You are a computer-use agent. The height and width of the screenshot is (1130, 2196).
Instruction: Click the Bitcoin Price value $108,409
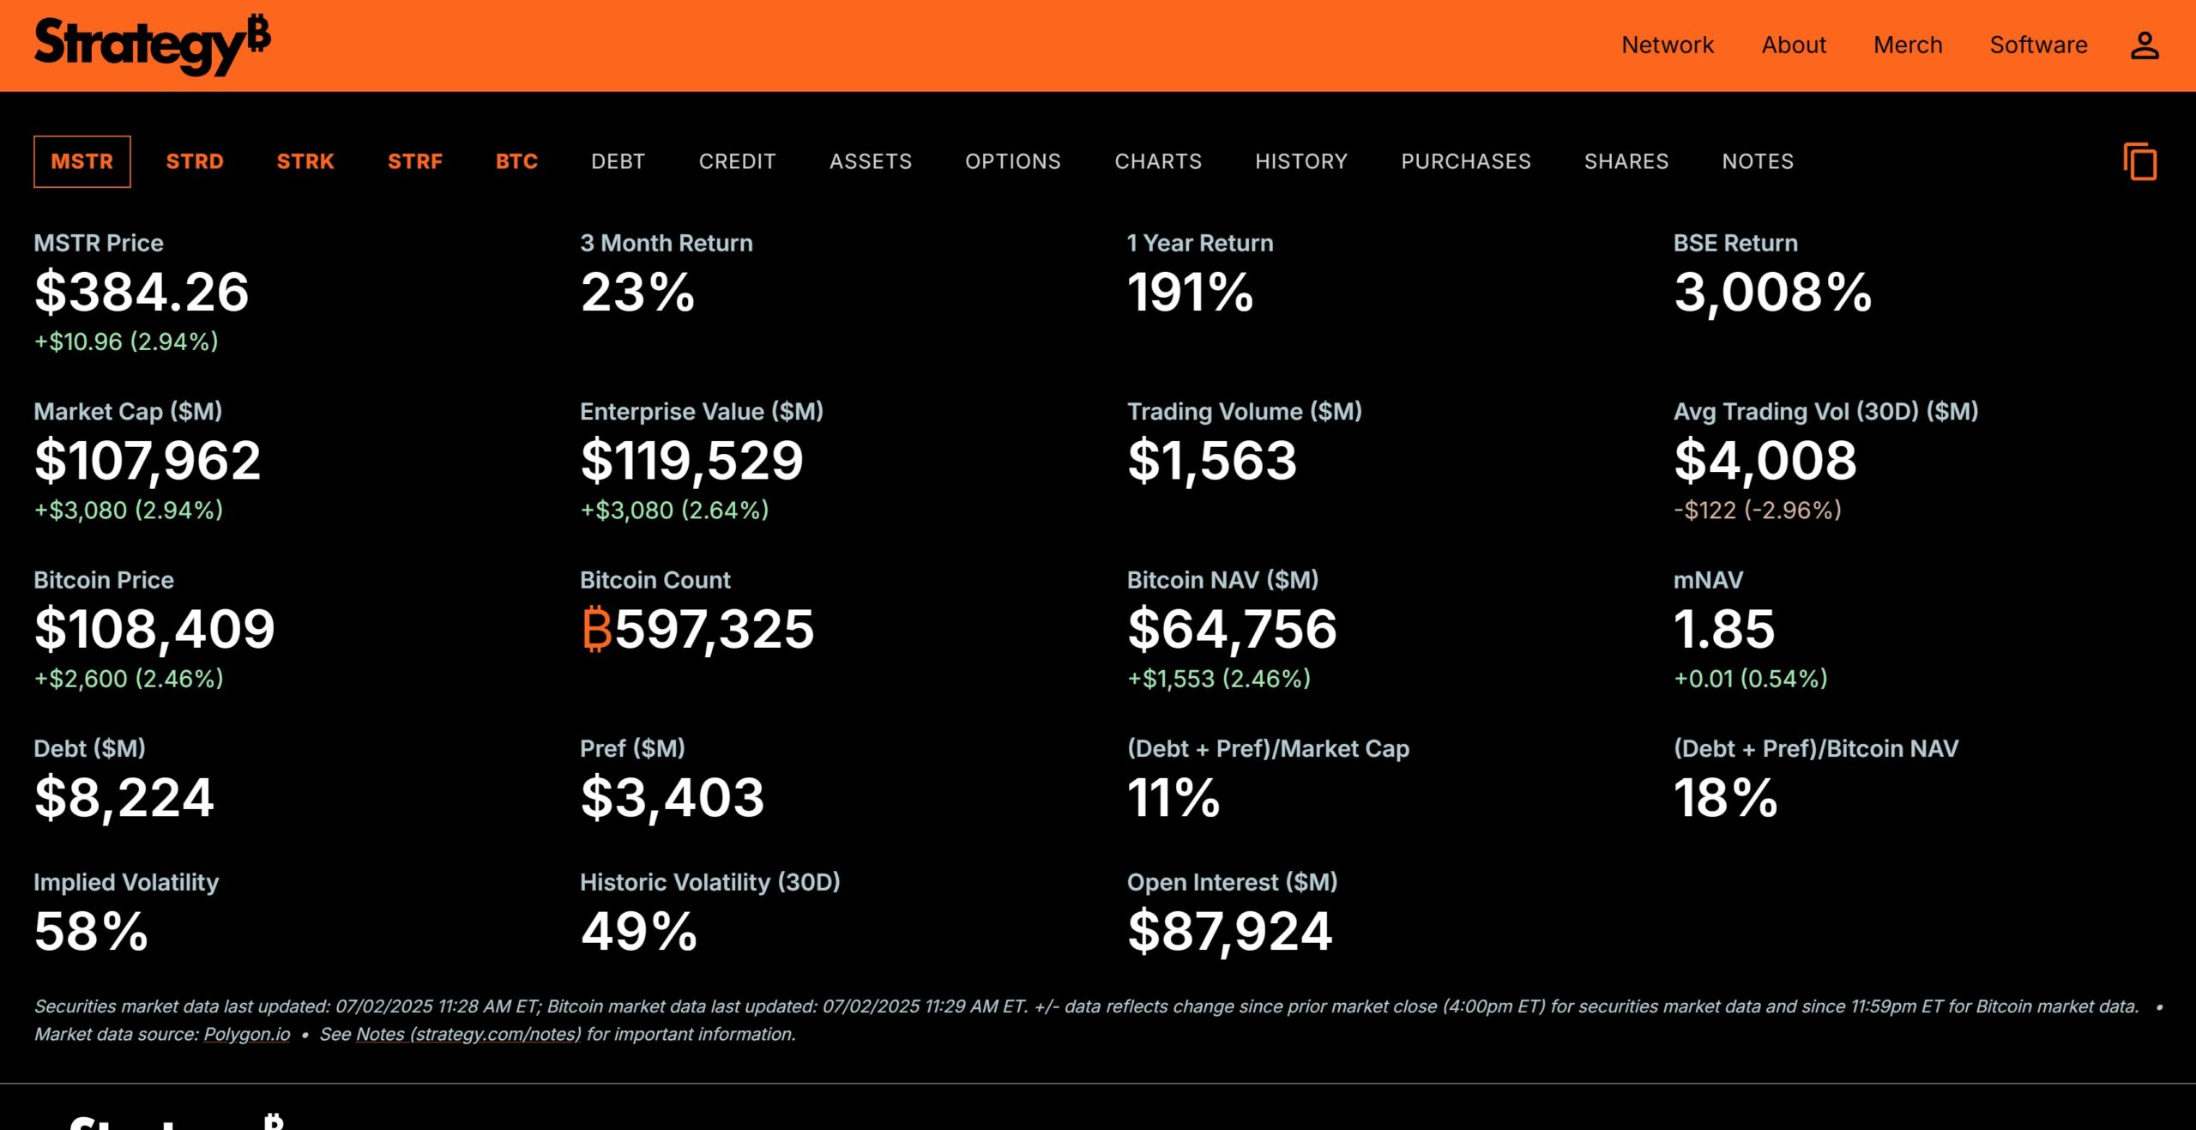[x=154, y=629]
